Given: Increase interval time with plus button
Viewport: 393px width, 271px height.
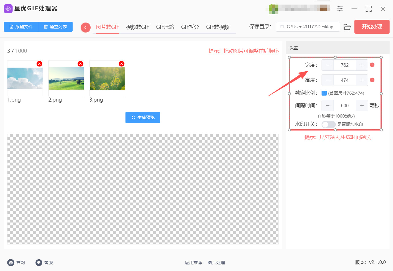Looking at the screenshot, I should pos(362,106).
